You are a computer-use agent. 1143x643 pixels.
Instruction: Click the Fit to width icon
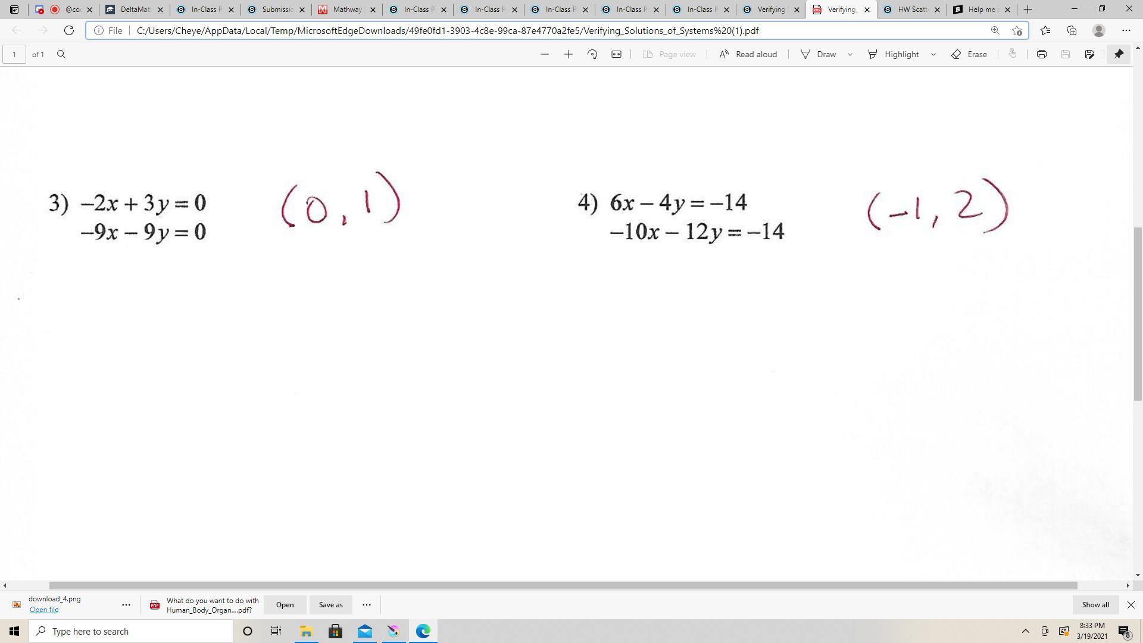click(616, 54)
